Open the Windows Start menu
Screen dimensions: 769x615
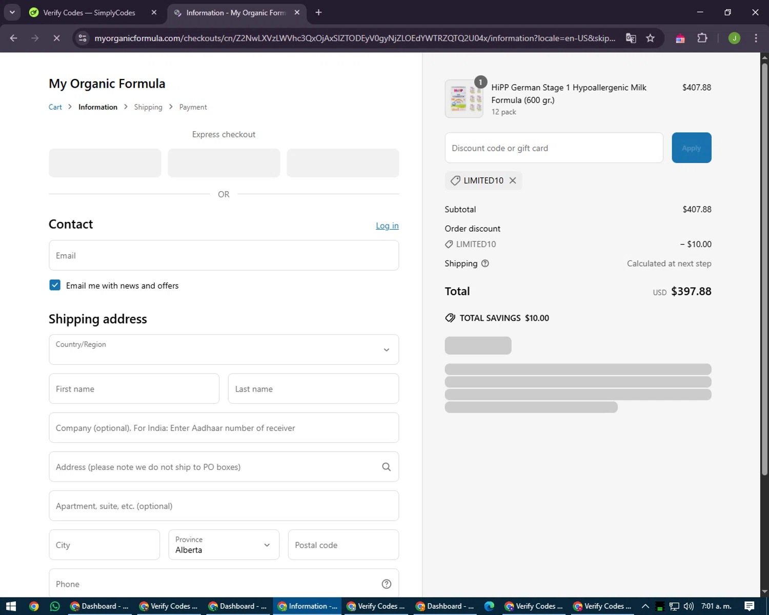coord(11,606)
